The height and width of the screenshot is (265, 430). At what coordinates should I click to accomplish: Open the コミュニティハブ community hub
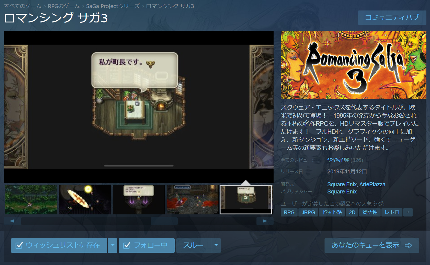(392, 18)
